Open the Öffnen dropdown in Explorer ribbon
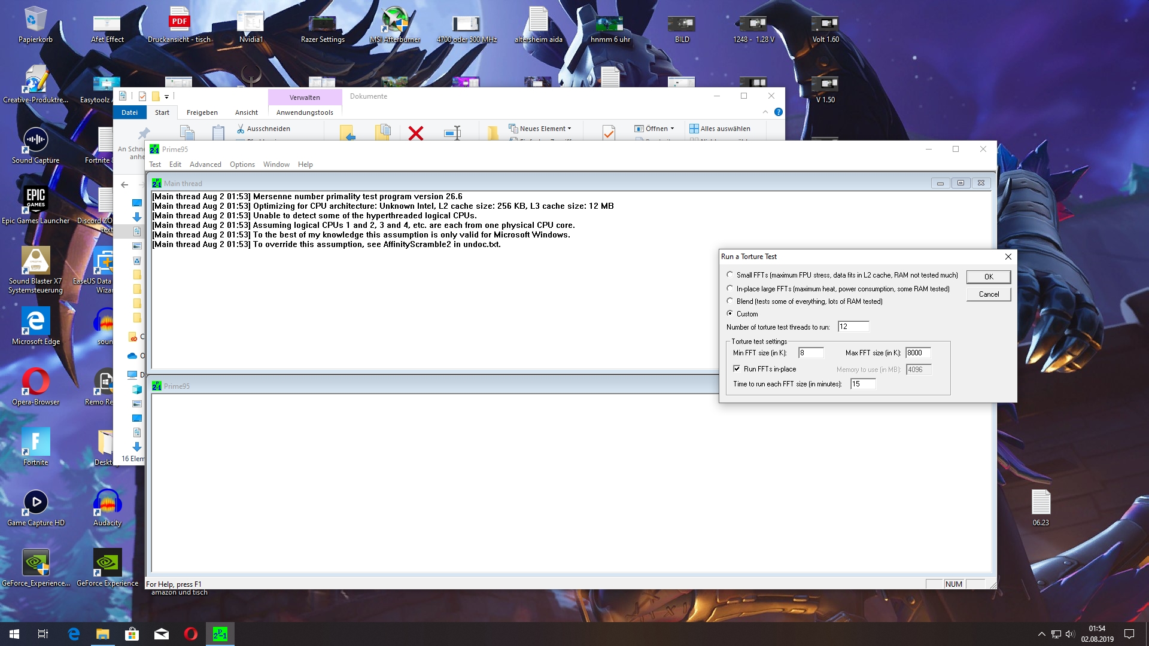1149x646 pixels. [654, 129]
